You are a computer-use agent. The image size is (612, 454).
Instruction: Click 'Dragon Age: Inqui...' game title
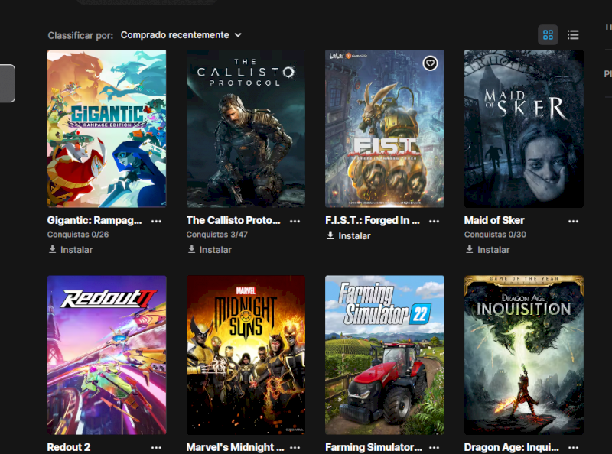[x=511, y=447]
